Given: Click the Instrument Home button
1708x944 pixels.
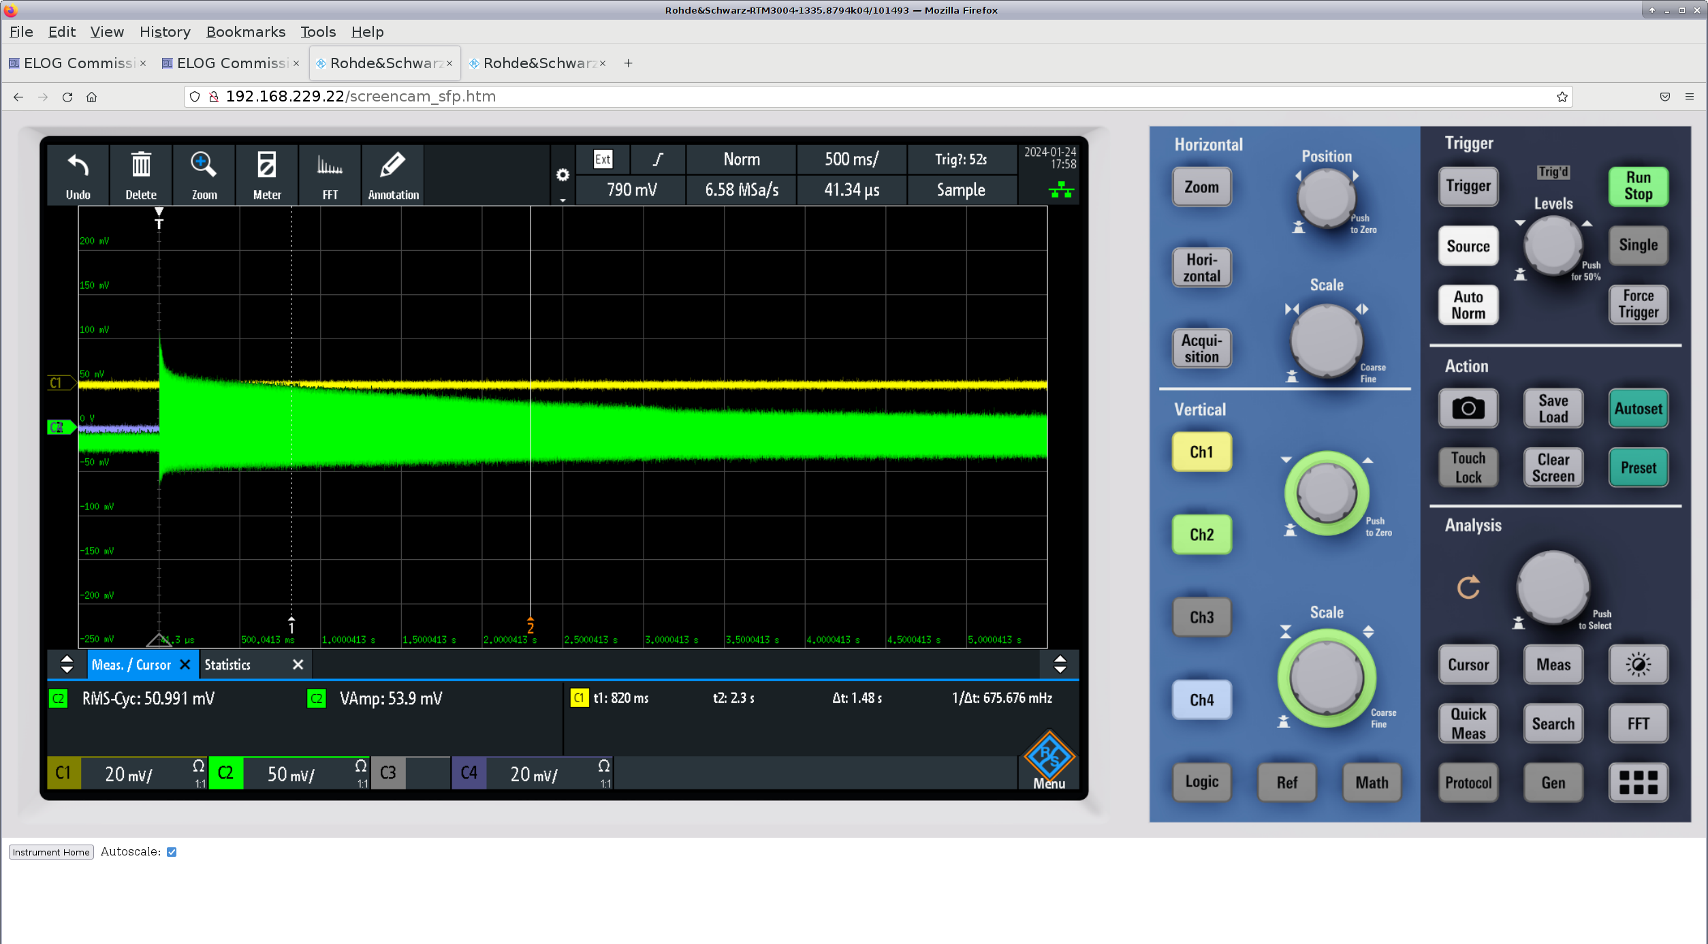Looking at the screenshot, I should 51,852.
